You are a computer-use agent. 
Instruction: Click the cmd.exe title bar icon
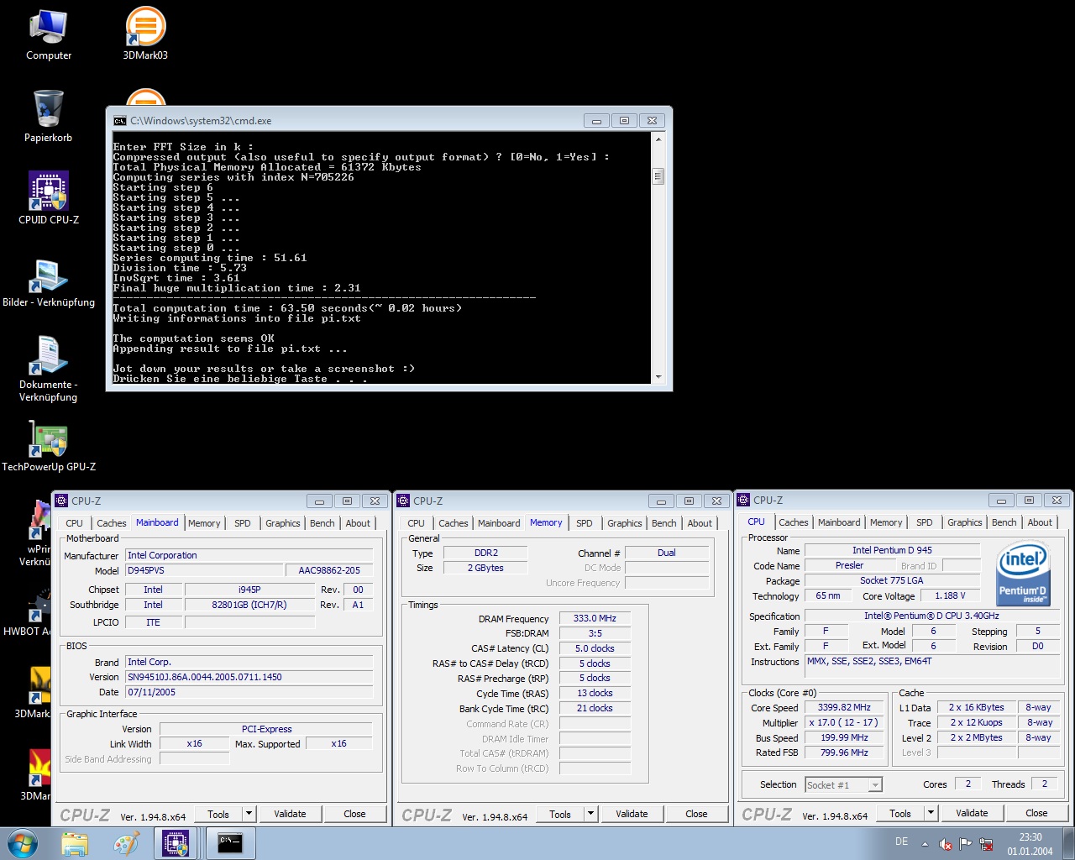(x=120, y=121)
